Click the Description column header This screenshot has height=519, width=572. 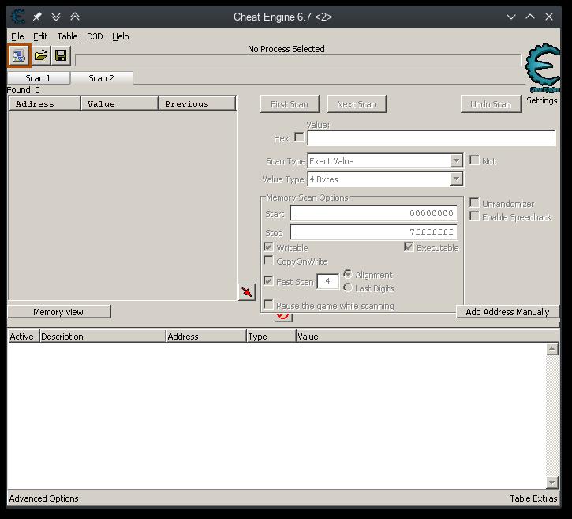[103, 337]
